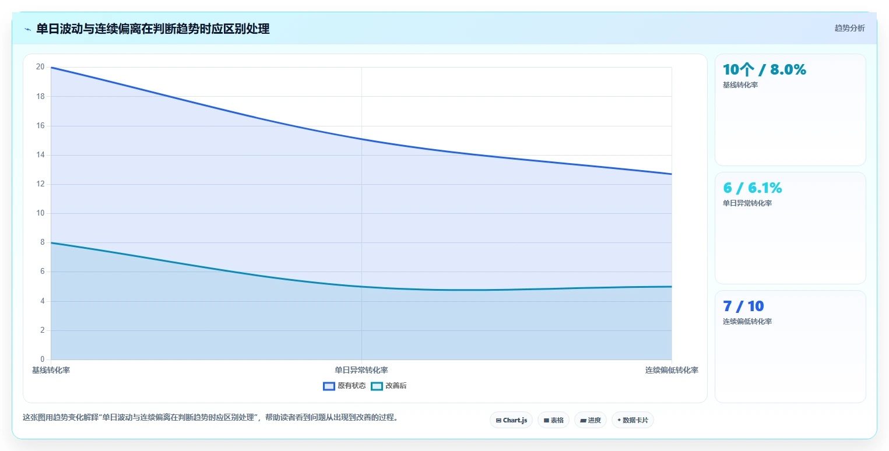Click 单日异常转化率 label in second card
This screenshot has height=451, width=889.
click(747, 203)
